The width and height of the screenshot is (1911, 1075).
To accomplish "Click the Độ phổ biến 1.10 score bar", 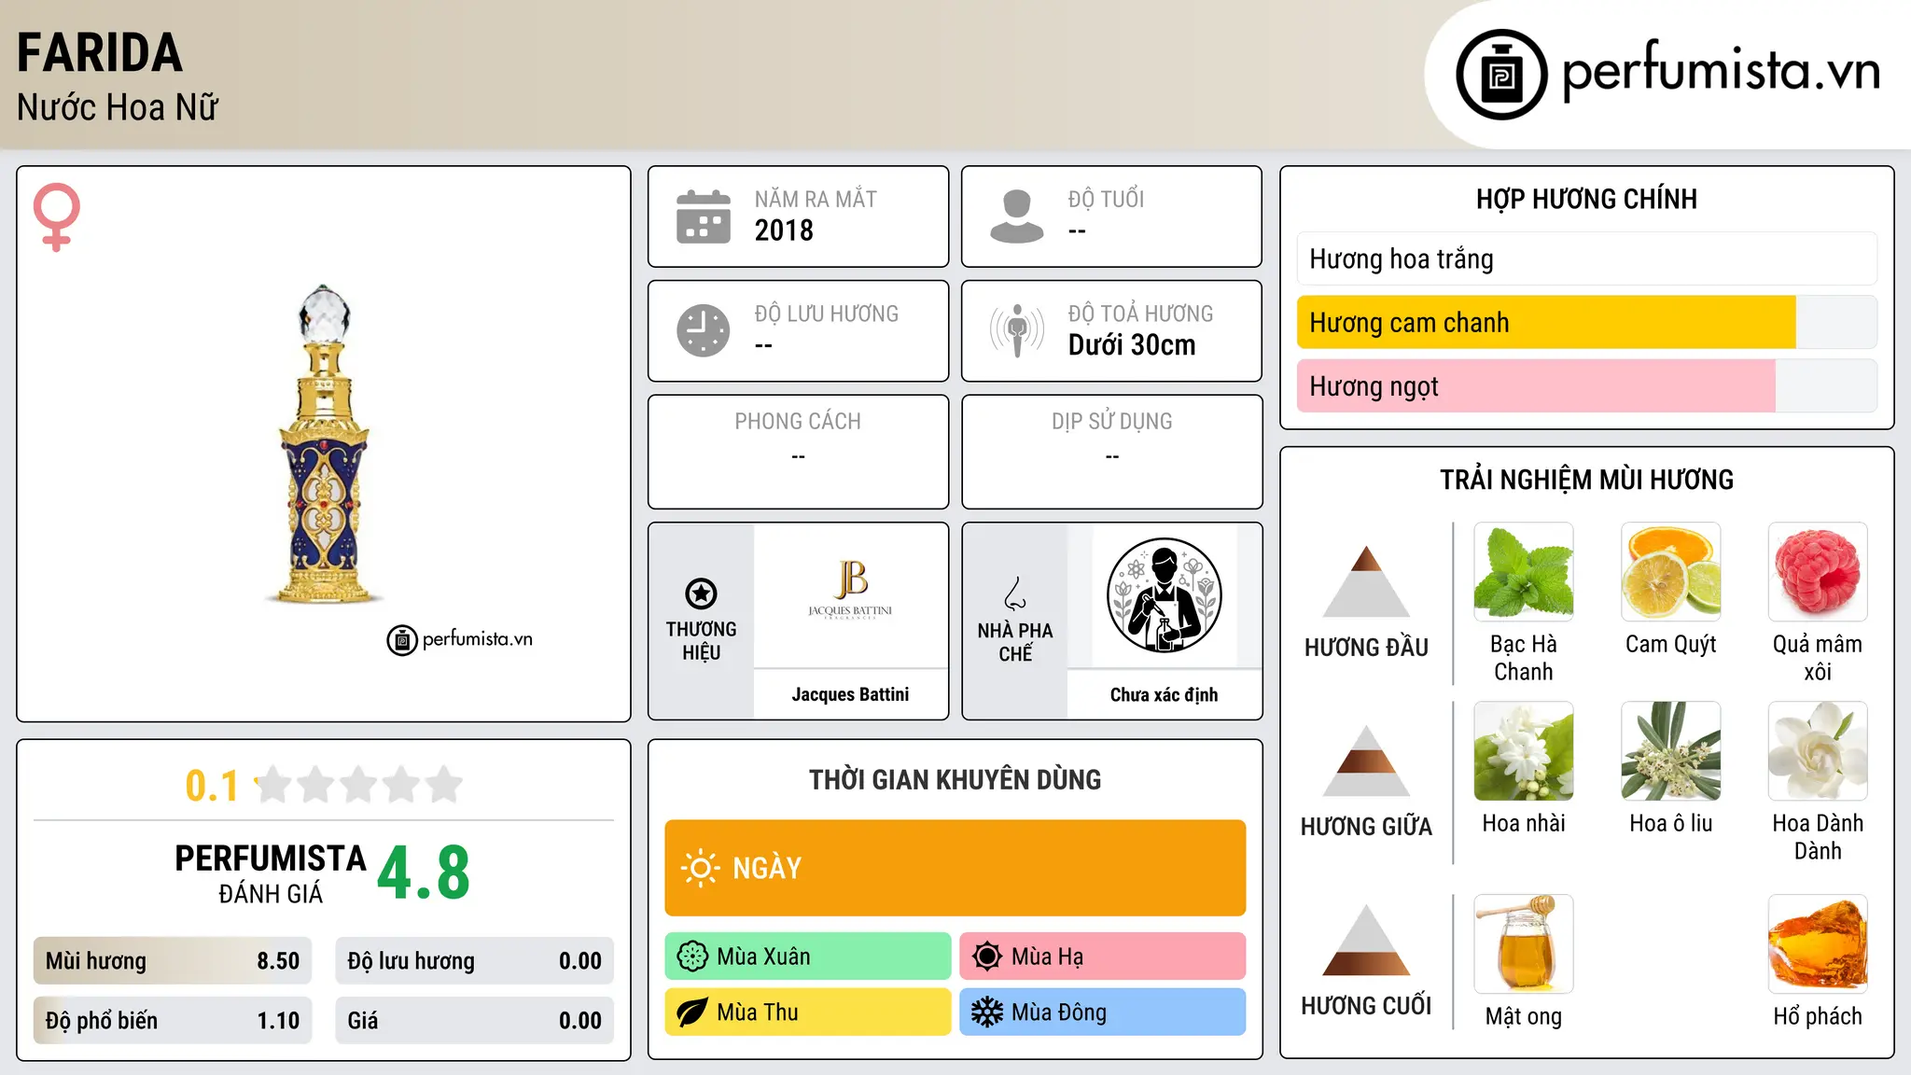I will tap(173, 1020).
